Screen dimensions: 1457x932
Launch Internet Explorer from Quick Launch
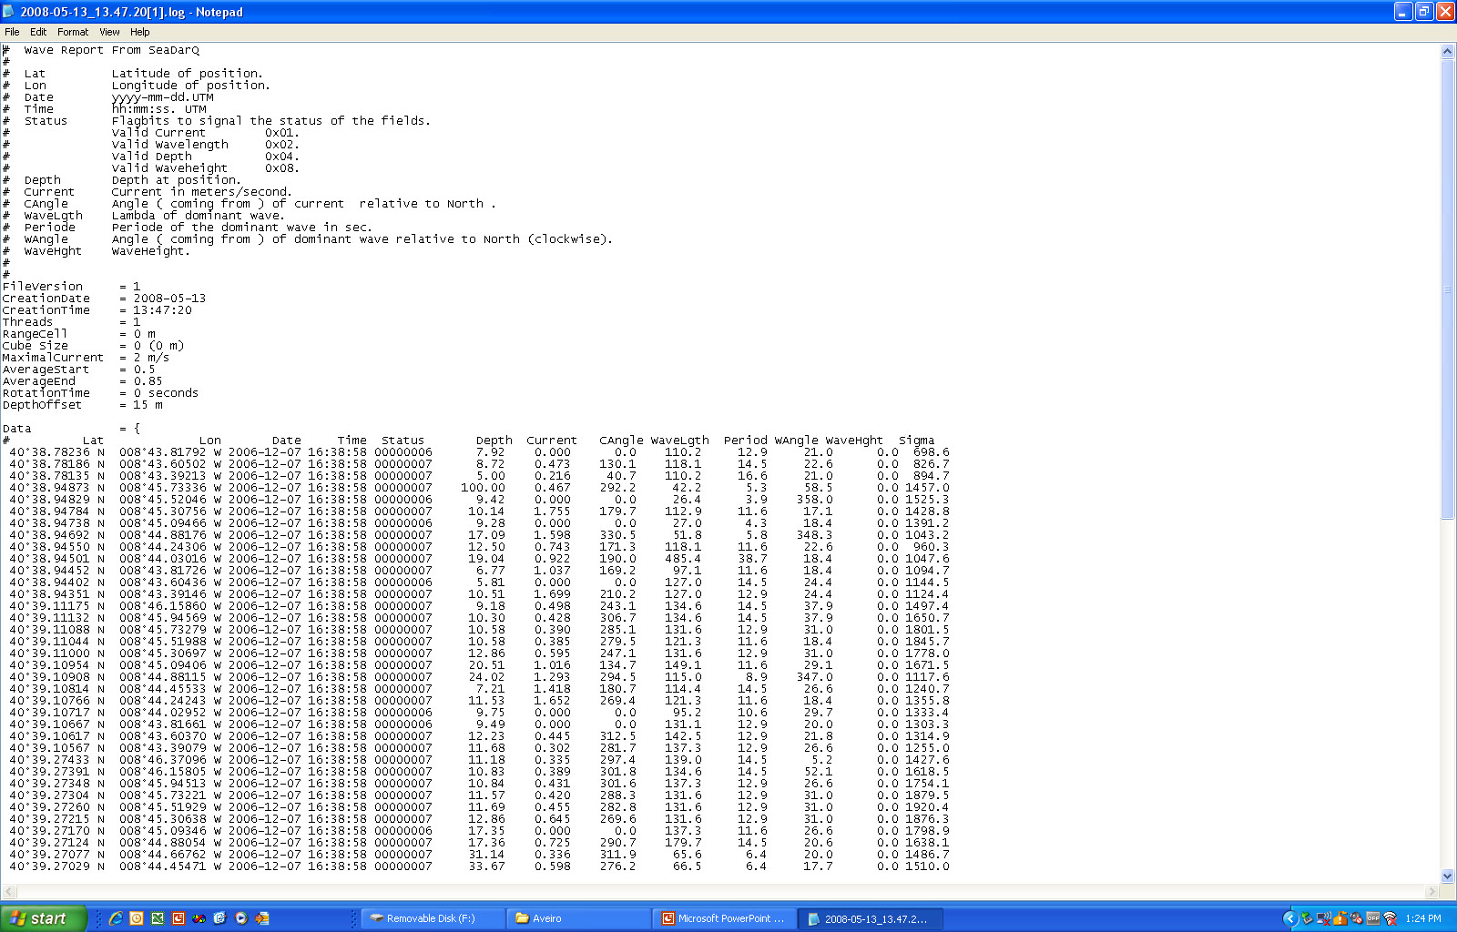(116, 918)
